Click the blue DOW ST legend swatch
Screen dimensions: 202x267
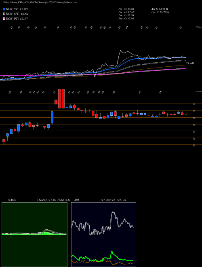4,9
